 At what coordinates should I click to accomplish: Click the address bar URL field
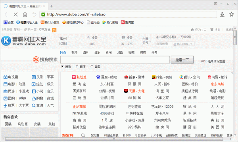tap(128, 15)
